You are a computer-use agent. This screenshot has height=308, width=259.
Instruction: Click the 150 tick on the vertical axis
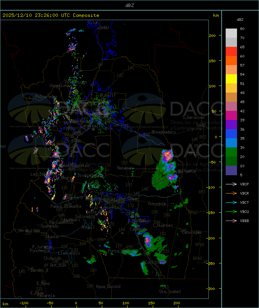pyautogui.click(x=212, y=61)
